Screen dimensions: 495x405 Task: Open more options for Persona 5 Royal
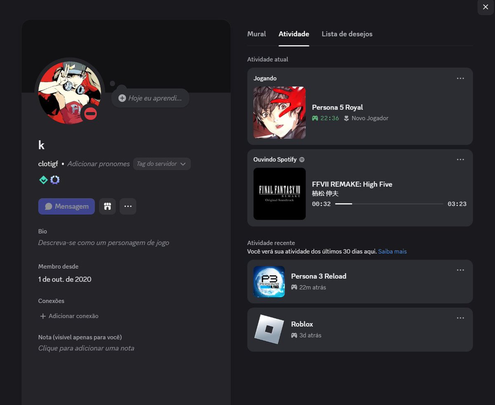point(460,78)
